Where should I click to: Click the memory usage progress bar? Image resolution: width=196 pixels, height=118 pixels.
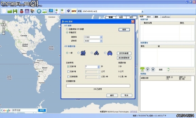(x=98, y=86)
